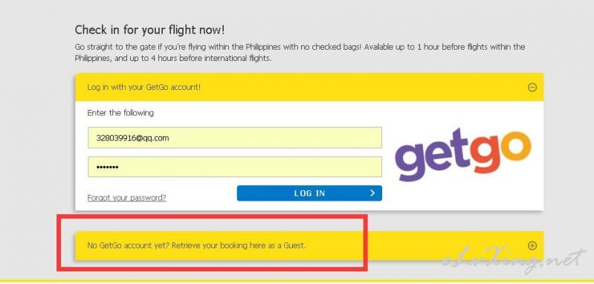Click the arrow chevron on LOG IN button

pos(372,193)
